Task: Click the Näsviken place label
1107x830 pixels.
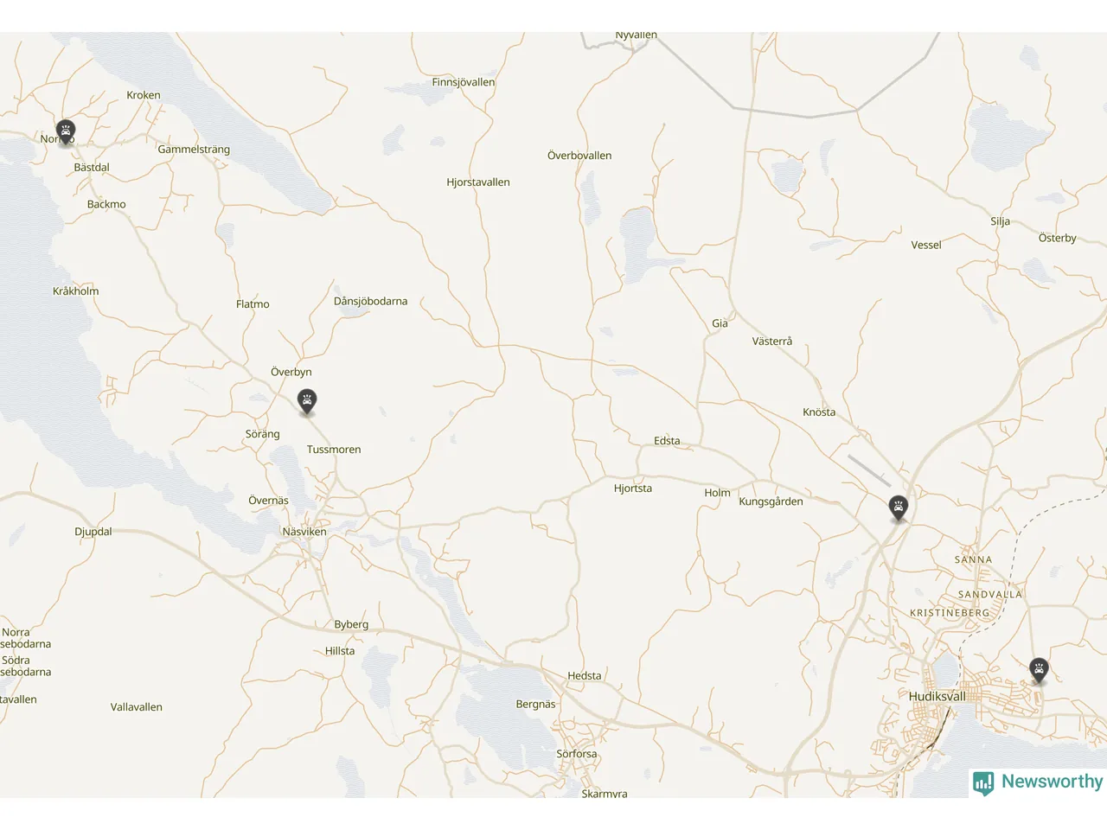Action: coord(304,532)
